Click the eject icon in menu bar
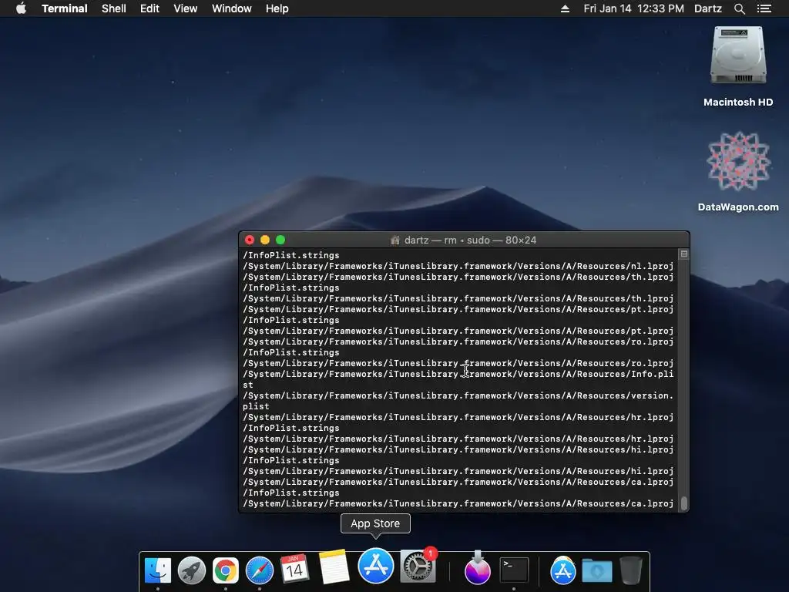The width and height of the screenshot is (789, 592). pos(565,8)
